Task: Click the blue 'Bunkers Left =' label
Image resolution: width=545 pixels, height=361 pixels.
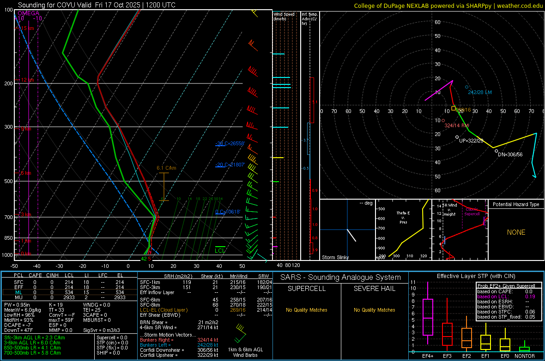Action: 155,345
